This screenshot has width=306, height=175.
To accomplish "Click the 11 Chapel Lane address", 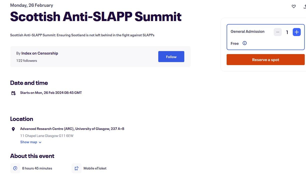I will (x=47, y=136).
